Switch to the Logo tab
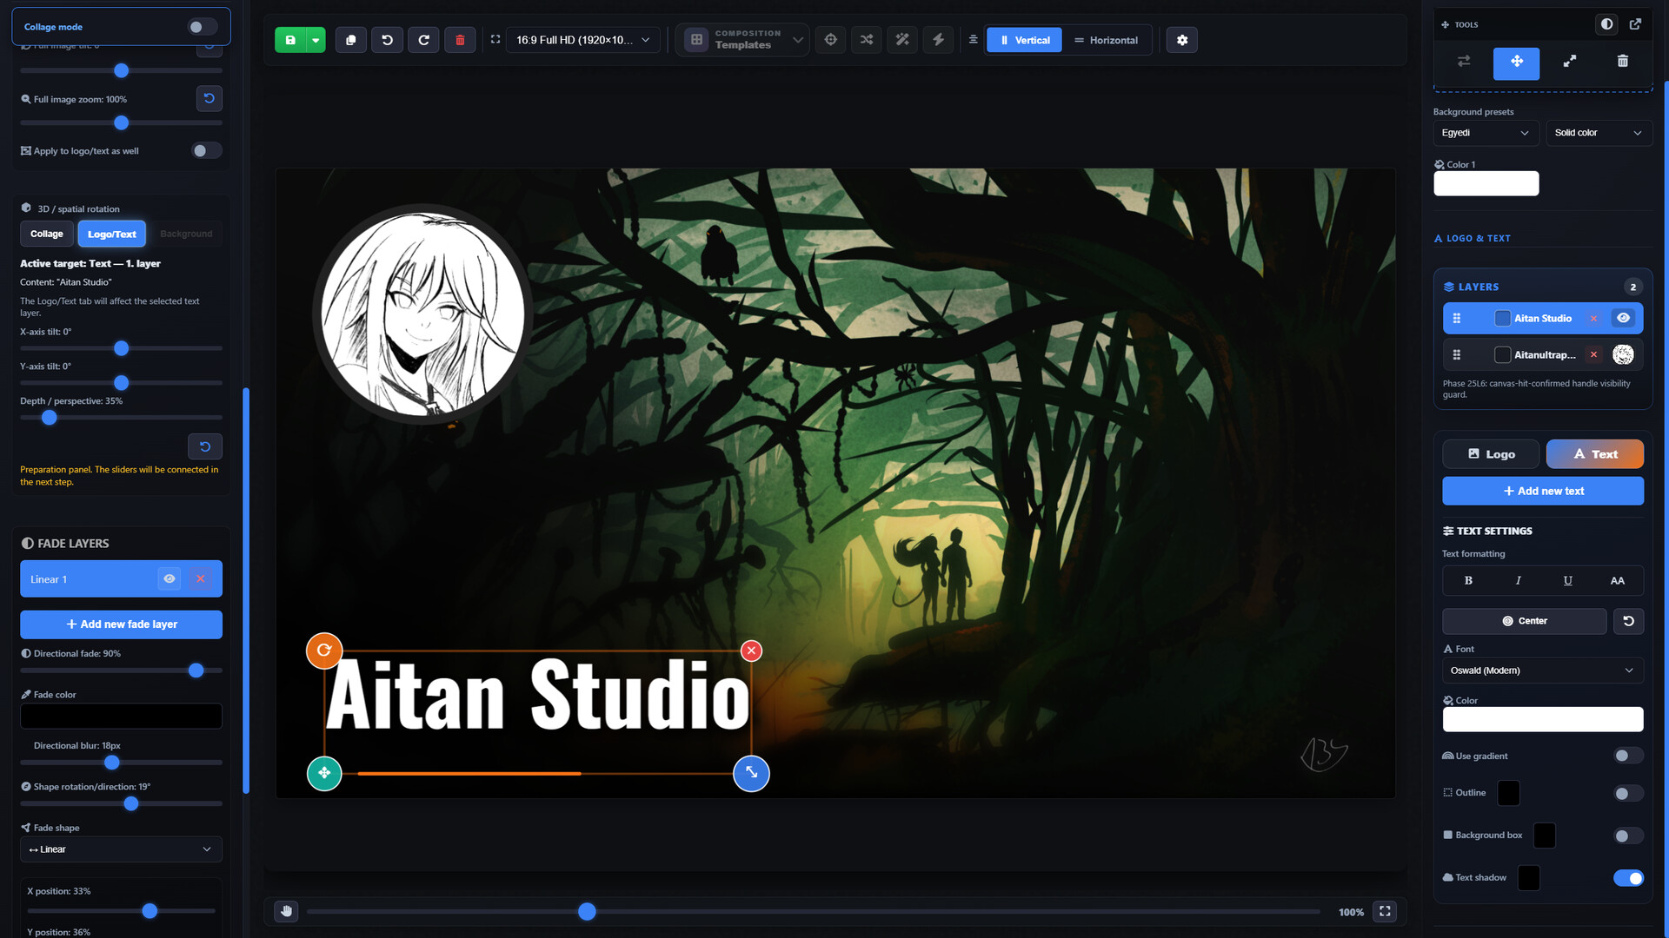This screenshot has width=1669, height=938. tap(1491, 454)
